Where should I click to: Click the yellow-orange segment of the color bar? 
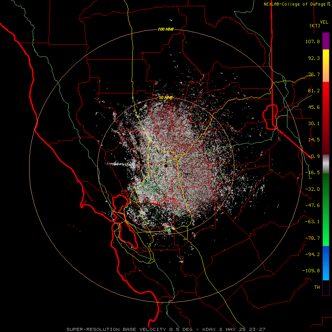[x=326, y=66]
